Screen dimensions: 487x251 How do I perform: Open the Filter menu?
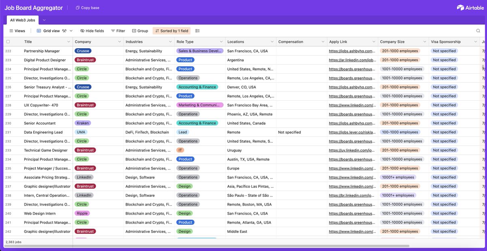coord(118,31)
